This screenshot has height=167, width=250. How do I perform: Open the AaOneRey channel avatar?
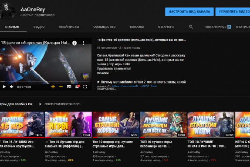[x=7, y=11]
